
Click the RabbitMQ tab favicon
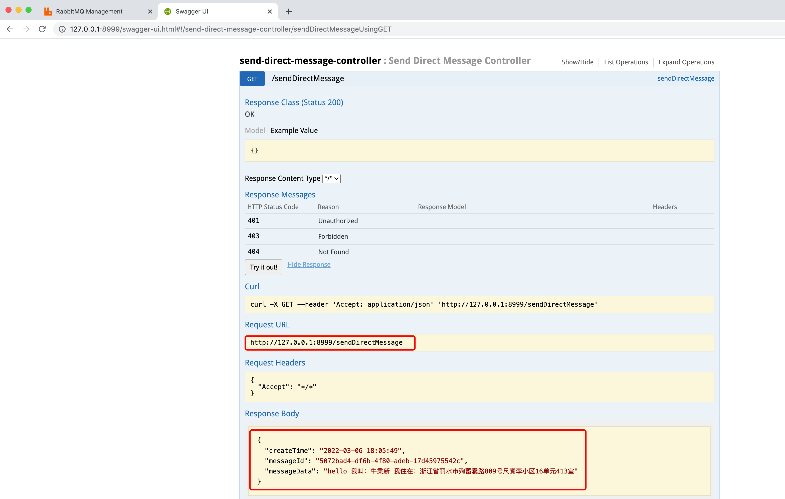[48, 12]
